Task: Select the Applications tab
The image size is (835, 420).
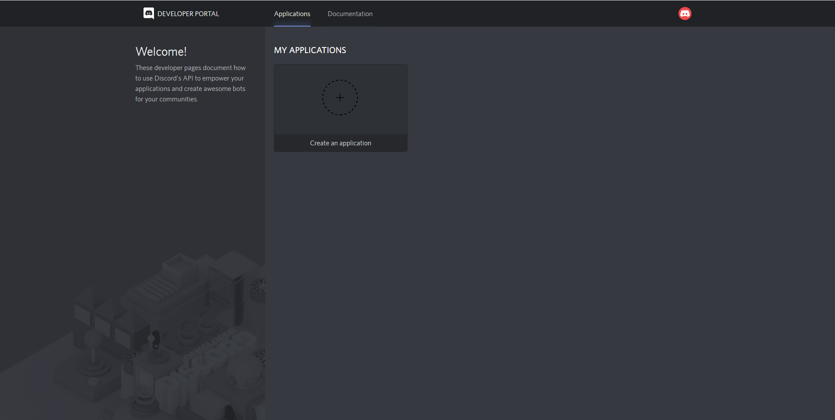Action: 292,13
